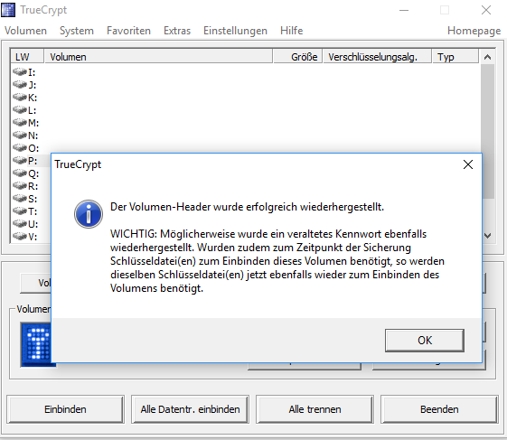Select drive letter J: in list
The width and height of the screenshot is (507, 440).
(x=24, y=85)
